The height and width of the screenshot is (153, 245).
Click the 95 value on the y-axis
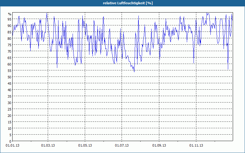[9, 19]
